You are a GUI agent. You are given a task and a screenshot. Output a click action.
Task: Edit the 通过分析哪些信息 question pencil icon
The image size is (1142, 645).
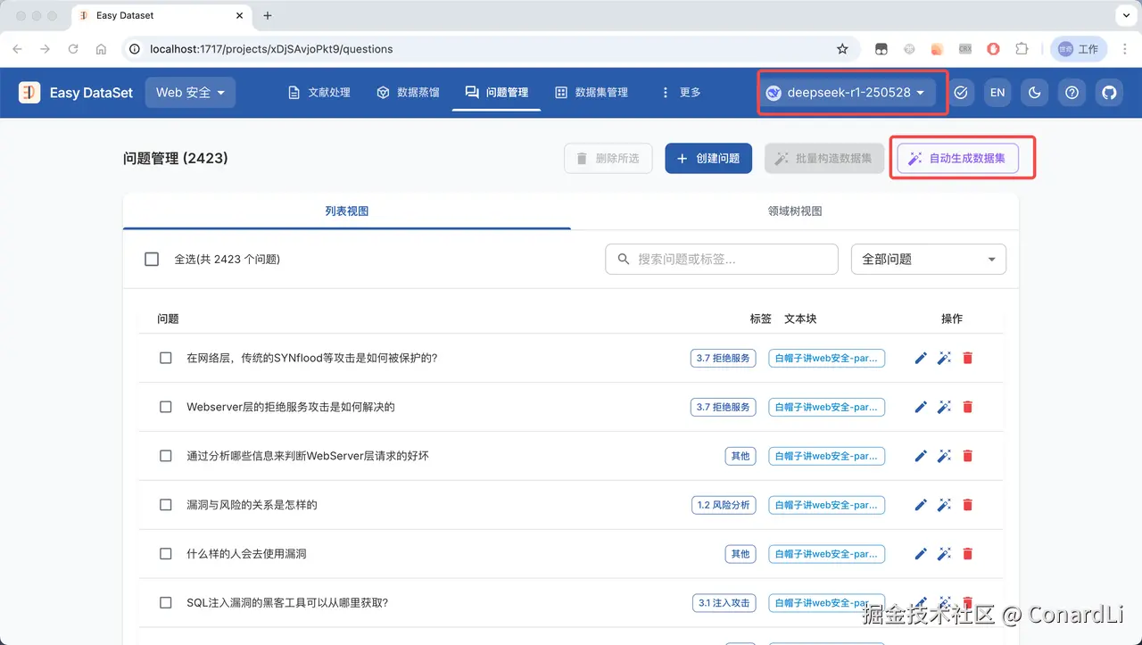pyautogui.click(x=921, y=456)
